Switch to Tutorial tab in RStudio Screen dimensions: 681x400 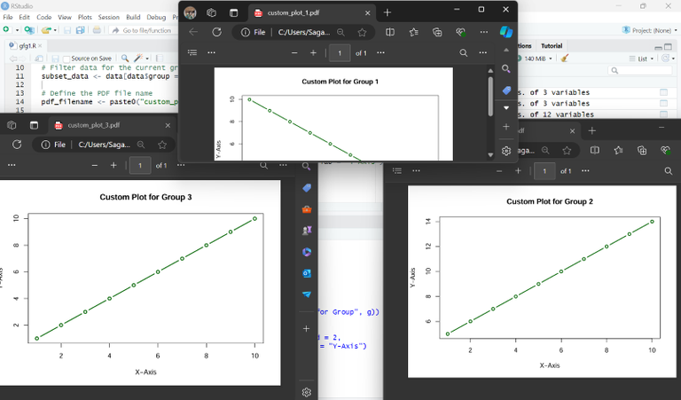point(552,45)
